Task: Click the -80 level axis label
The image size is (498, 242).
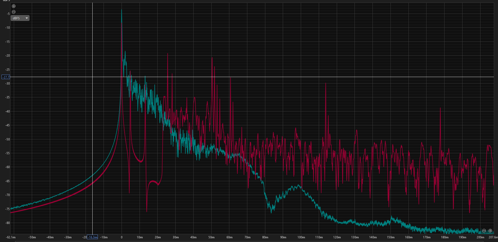Action: 7,223
